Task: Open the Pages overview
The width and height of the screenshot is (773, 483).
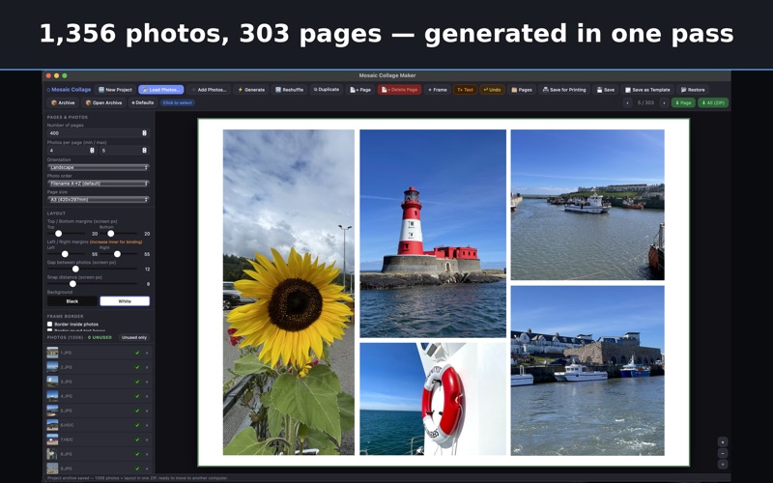Action: point(522,90)
